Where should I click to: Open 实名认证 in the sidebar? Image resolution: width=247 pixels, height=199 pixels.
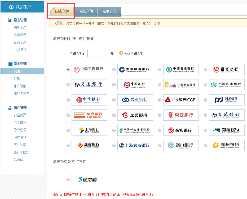click(x=20, y=145)
